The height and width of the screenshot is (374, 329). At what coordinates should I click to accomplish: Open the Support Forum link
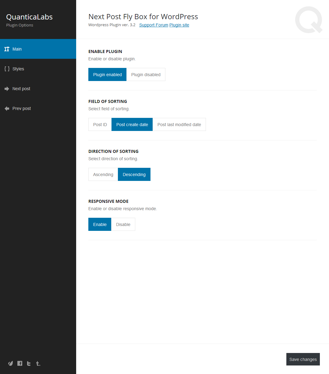(x=154, y=25)
